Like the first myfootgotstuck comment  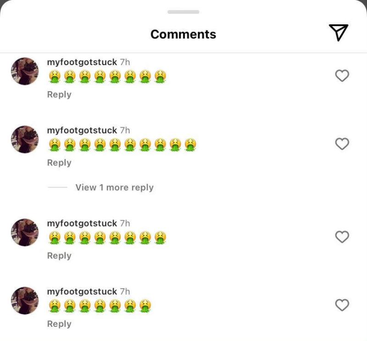[x=342, y=76]
